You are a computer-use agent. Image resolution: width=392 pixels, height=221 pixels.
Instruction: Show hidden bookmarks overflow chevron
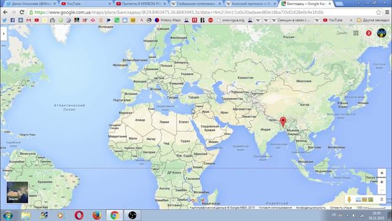click(351, 20)
